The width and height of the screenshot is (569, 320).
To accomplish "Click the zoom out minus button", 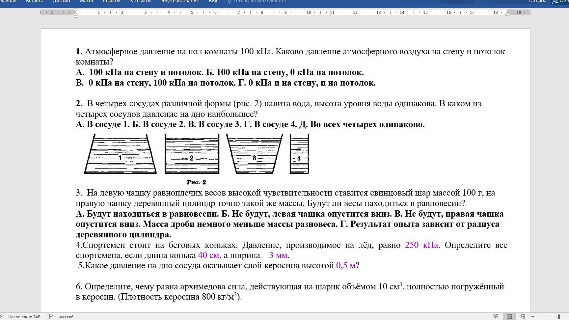I will click(x=533, y=316).
